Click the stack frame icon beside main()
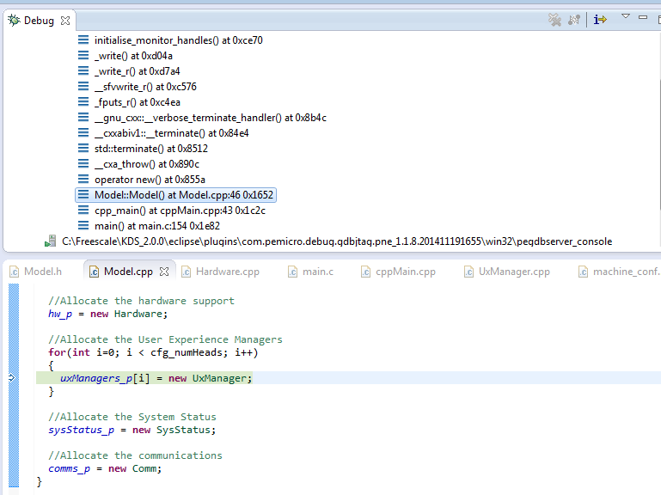 (83, 225)
